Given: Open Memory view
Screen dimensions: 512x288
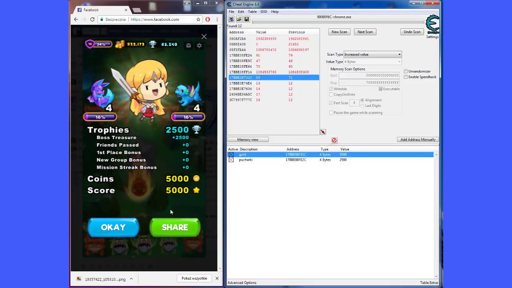Looking at the screenshot, I should click(248, 140).
